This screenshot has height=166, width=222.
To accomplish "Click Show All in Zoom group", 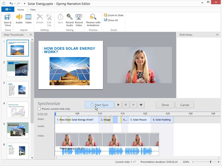I will click(x=111, y=20).
